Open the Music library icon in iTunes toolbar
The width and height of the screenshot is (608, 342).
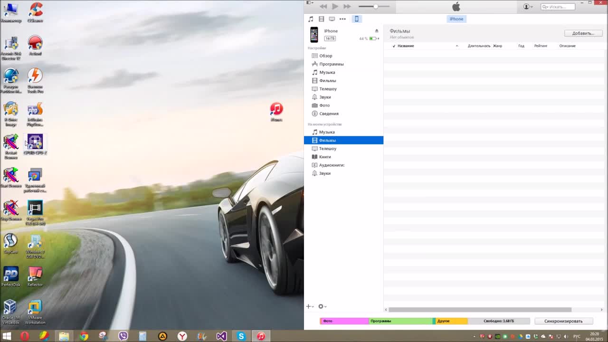(311, 19)
